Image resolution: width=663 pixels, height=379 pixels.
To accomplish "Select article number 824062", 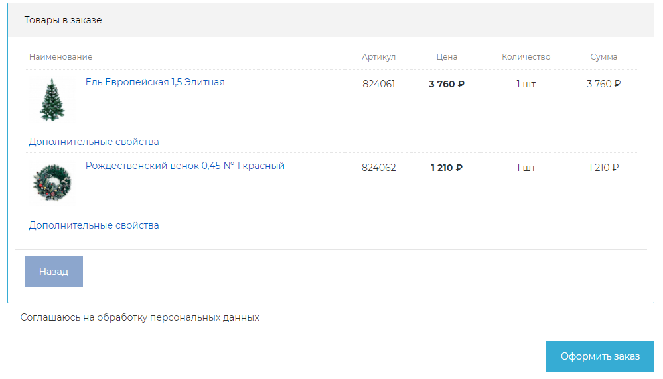I will coord(378,168).
